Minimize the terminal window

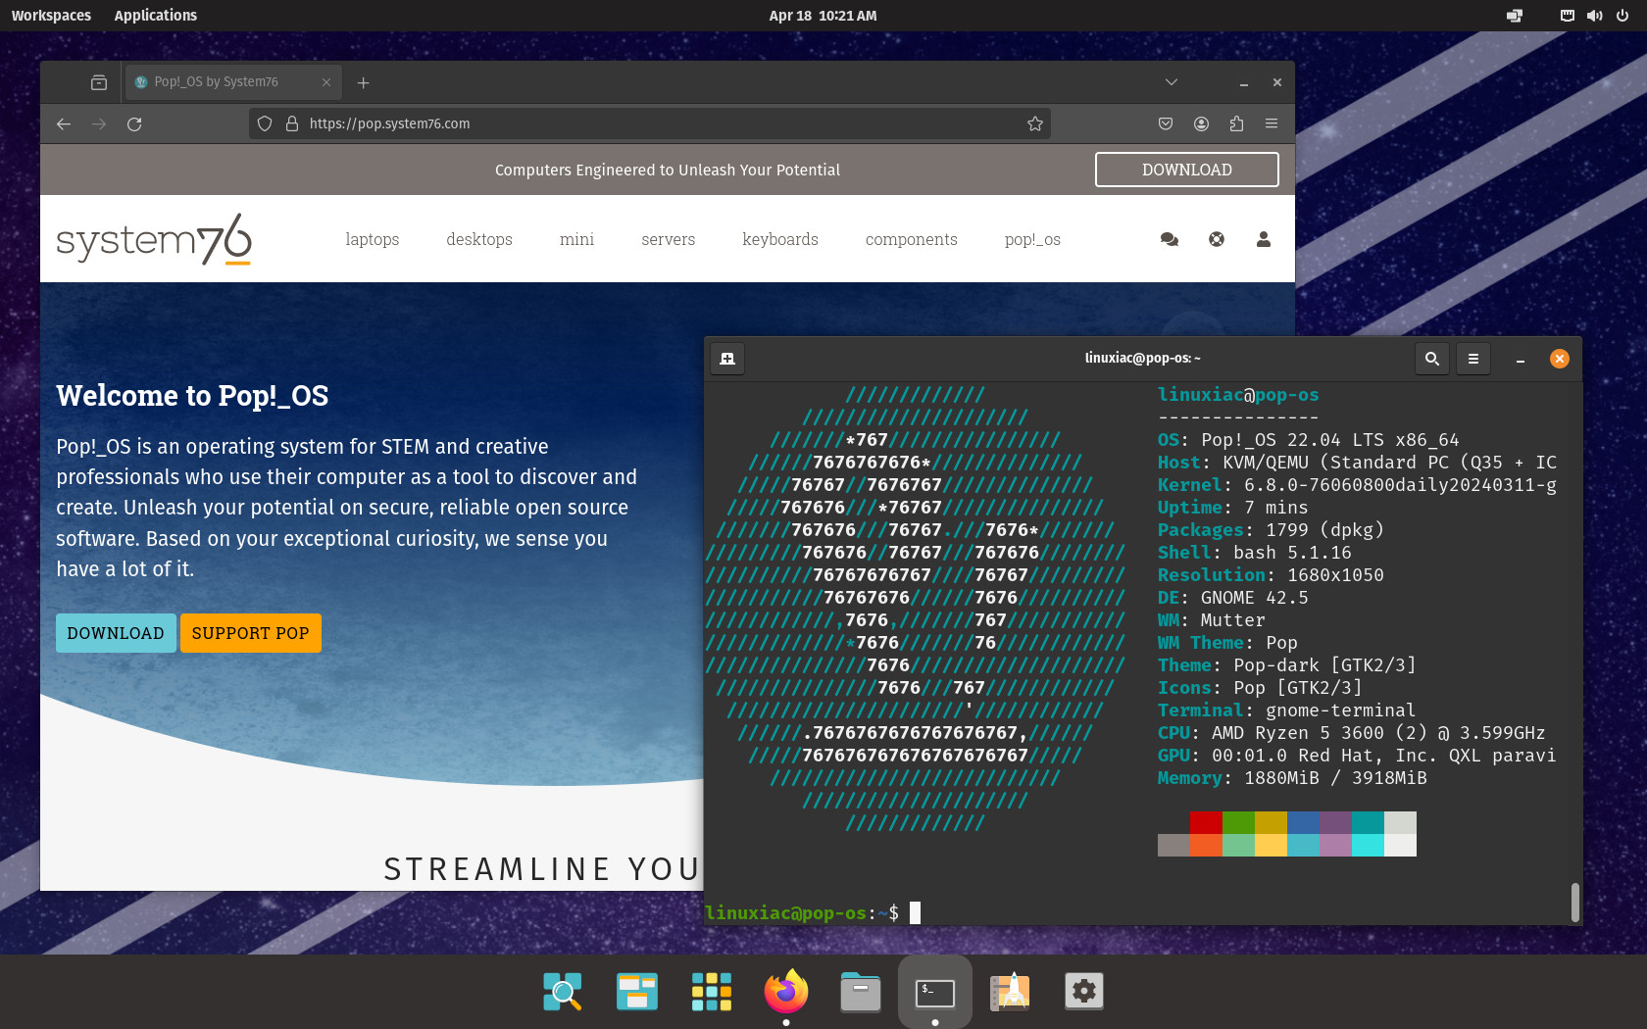click(x=1521, y=359)
